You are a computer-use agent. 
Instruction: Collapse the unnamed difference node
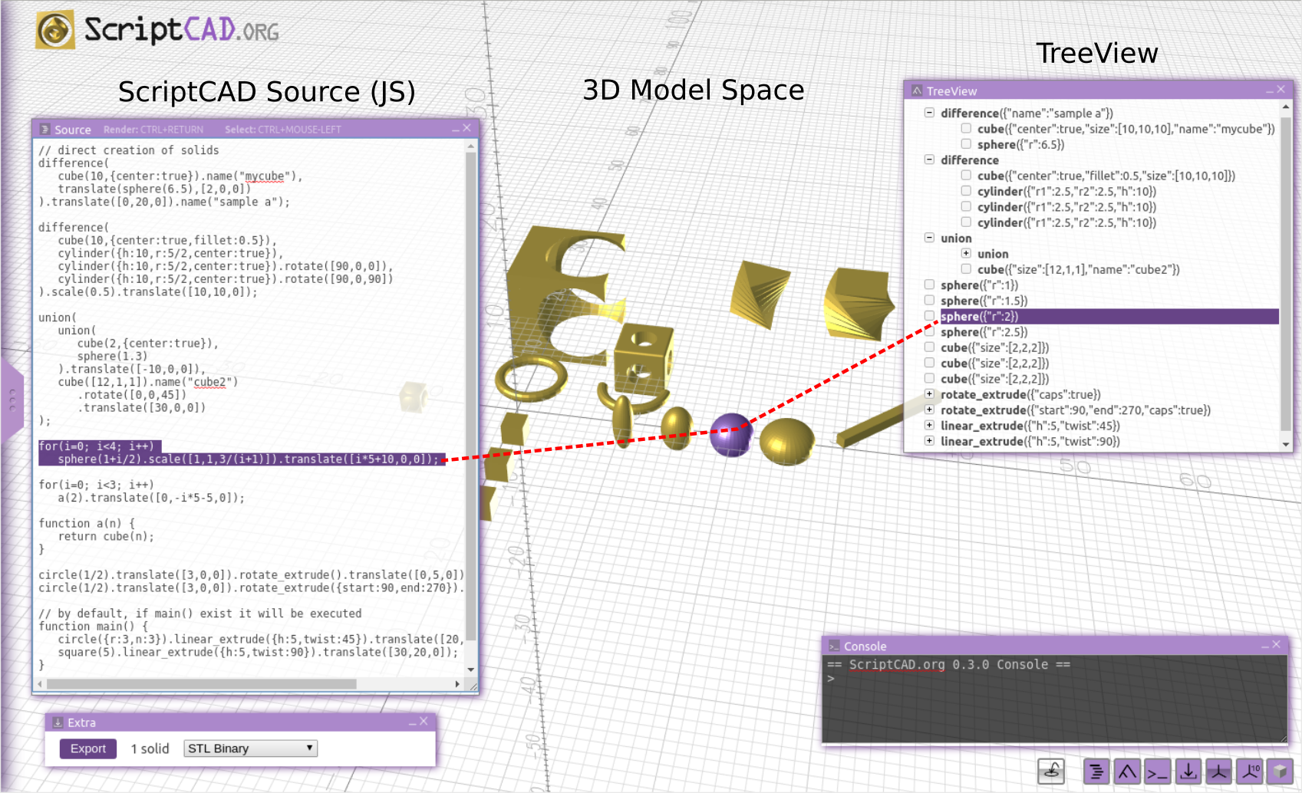tap(929, 160)
